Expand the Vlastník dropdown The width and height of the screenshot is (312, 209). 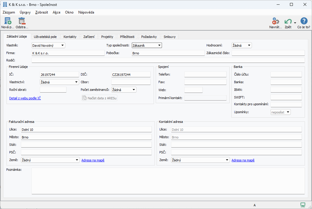pos(62,45)
